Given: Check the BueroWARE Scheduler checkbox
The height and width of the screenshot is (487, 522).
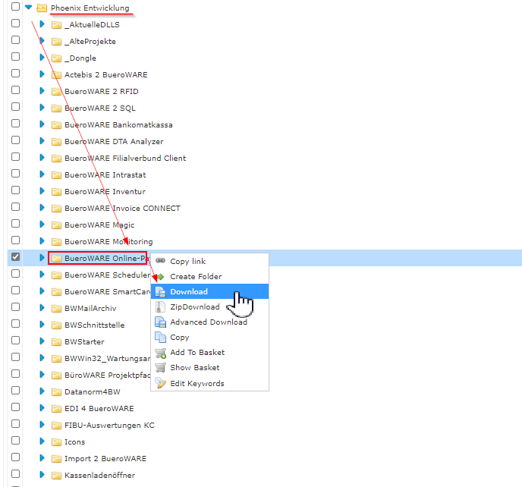Looking at the screenshot, I should 15,274.
